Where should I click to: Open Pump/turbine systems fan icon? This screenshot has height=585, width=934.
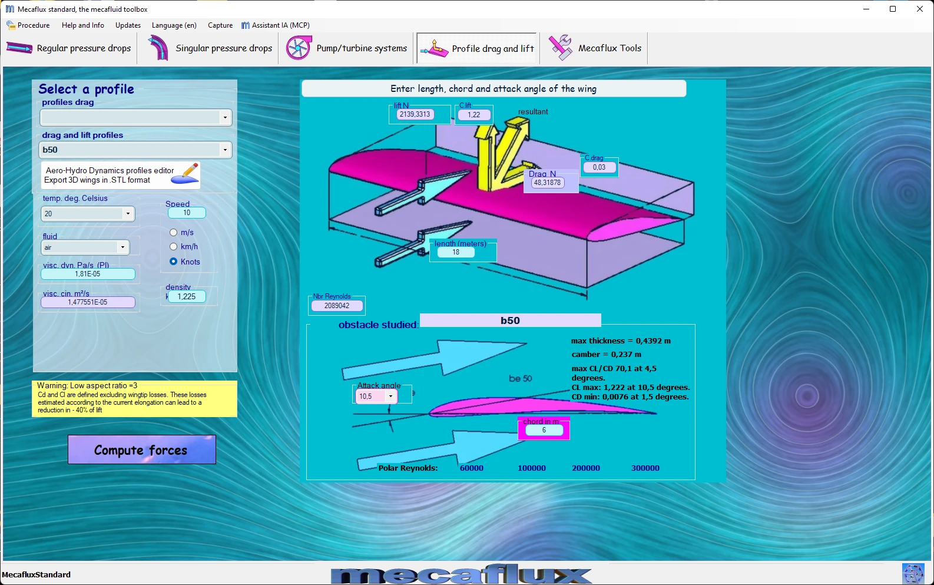[x=298, y=48]
